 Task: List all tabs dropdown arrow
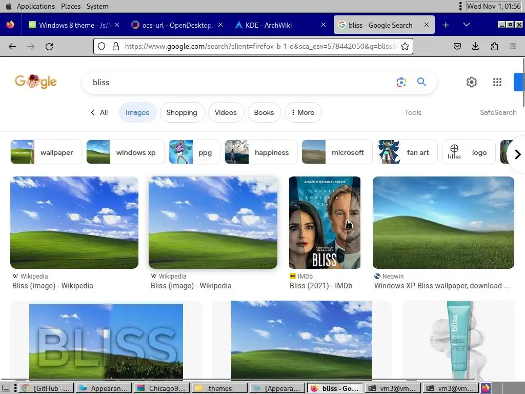pos(467,25)
